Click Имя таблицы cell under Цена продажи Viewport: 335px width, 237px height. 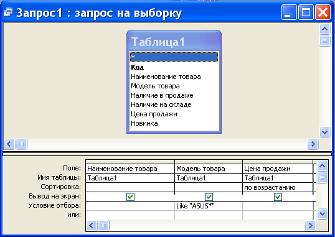[x=278, y=178]
